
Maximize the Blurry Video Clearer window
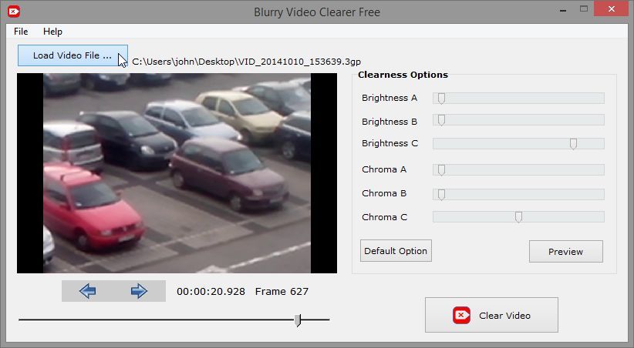[x=583, y=9]
